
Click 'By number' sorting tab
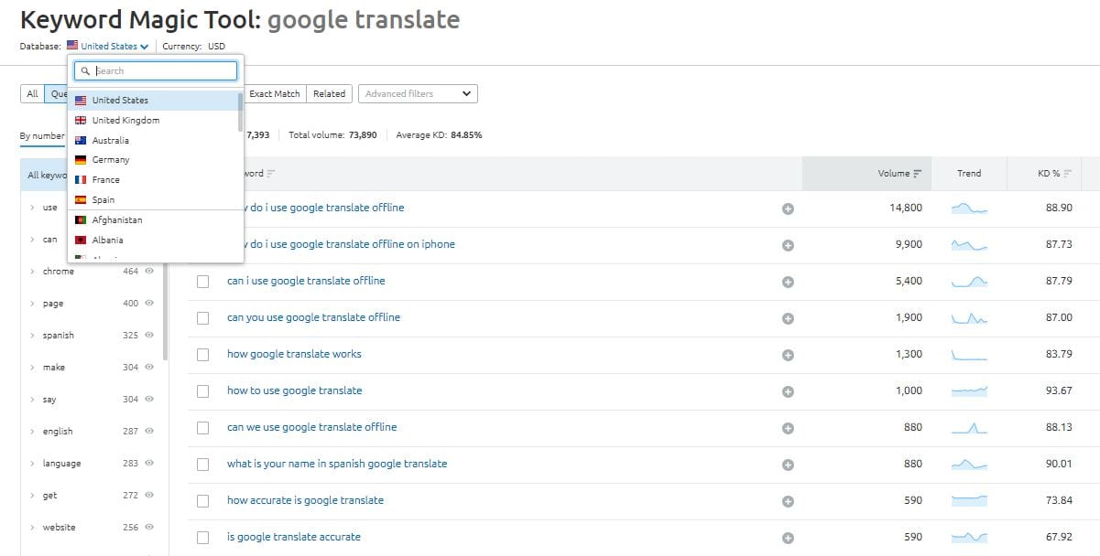click(x=42, y=135)
